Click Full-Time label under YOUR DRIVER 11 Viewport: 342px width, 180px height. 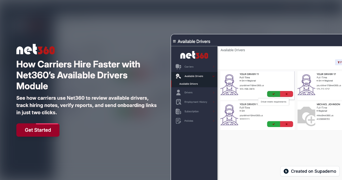(x=245, y=77)
